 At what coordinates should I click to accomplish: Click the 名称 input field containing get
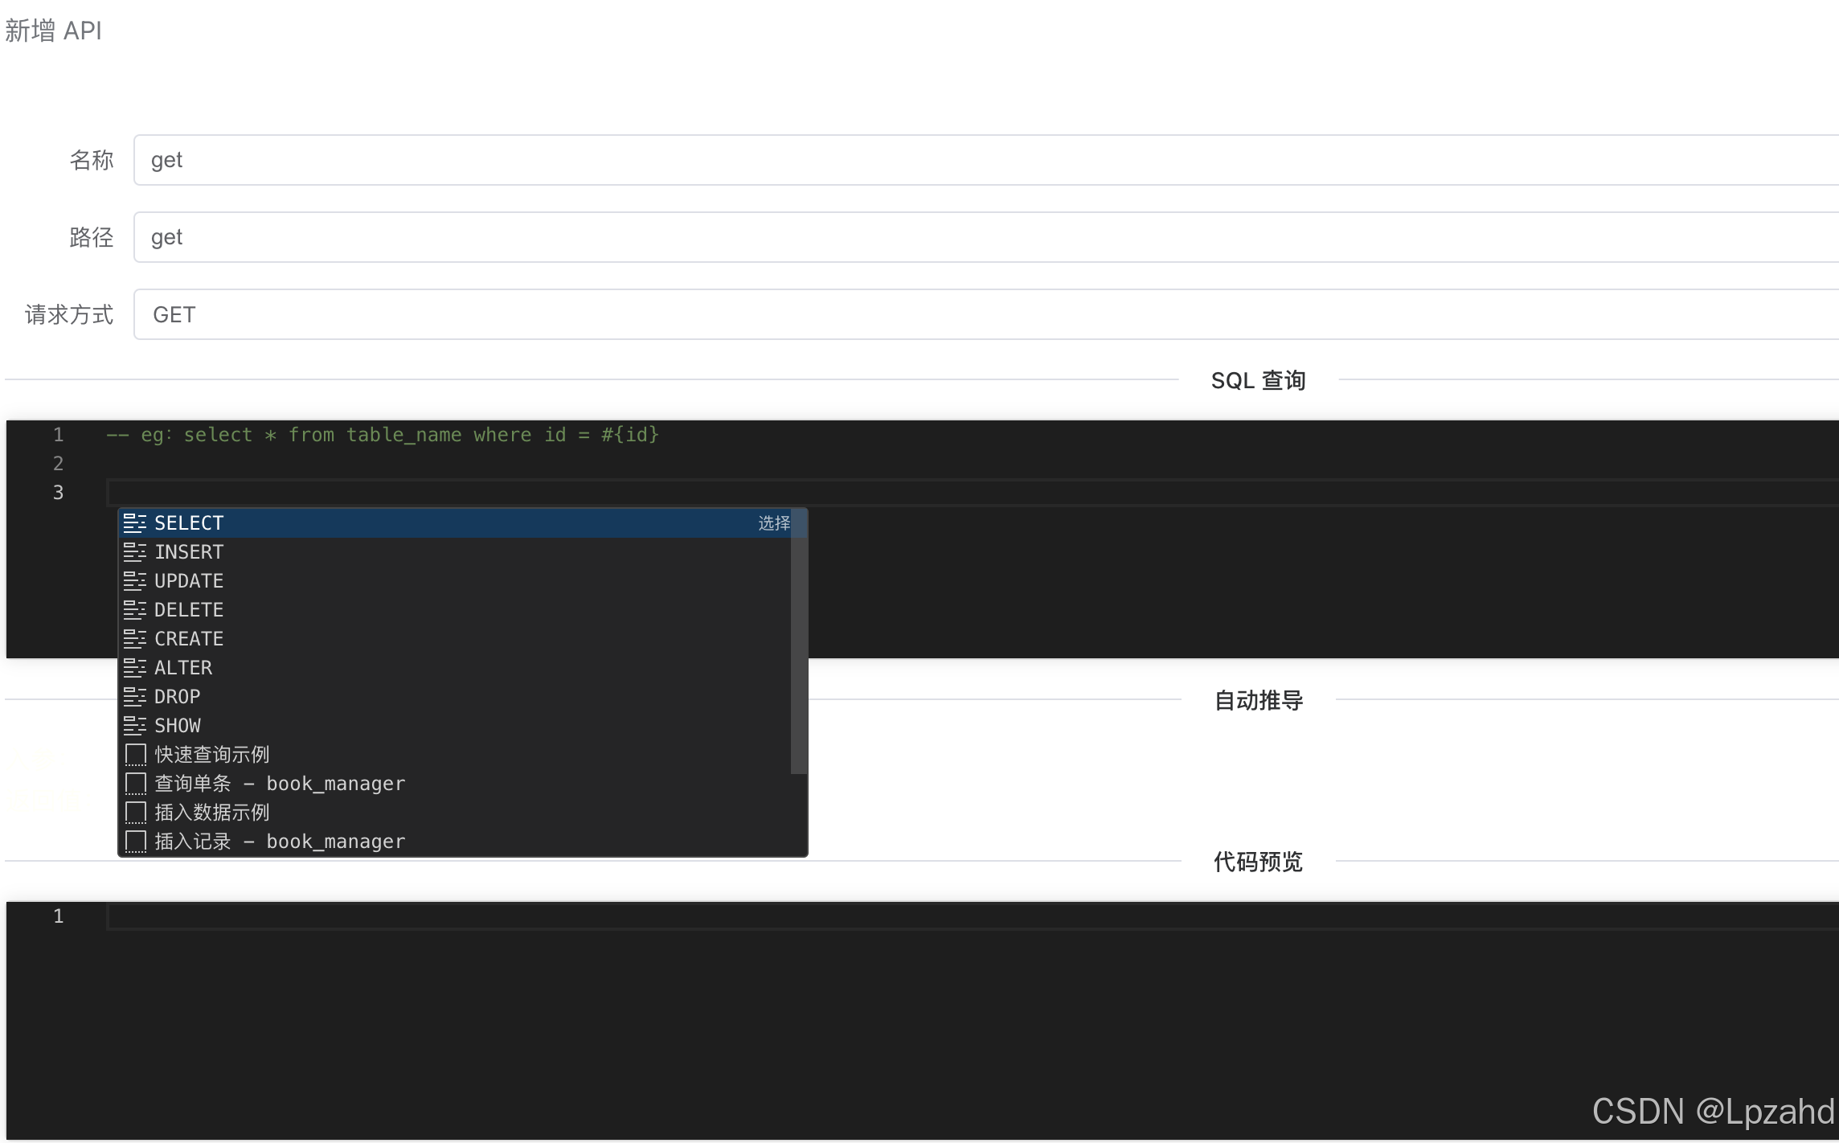(x=563, y=160)
